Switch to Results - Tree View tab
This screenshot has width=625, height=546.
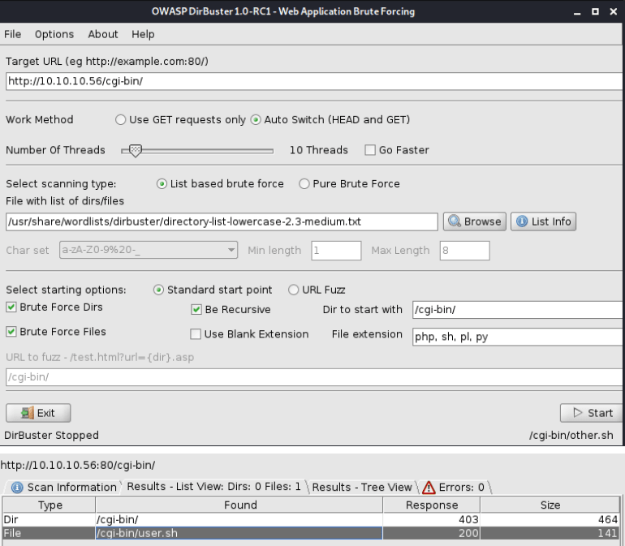pyautogui.click(x=362, y=487)
